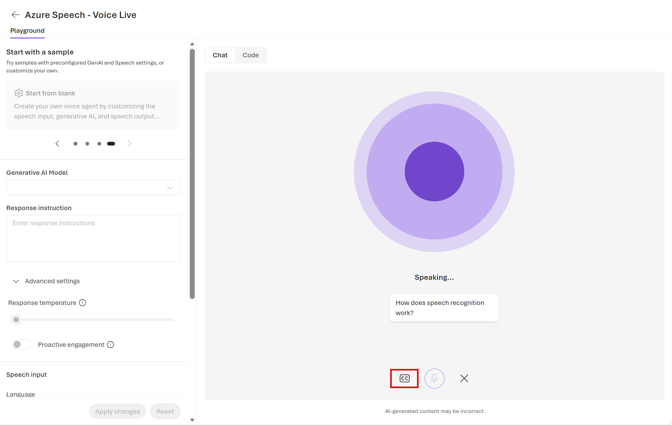Click the Apply changes button
This screenshot has height=425, width=672.
click(117, 411)
